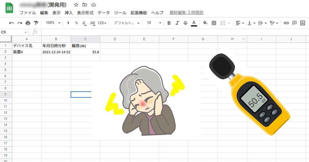Insert a comment
Viewport: 309px width, 162px height.
pyautogui.click(x=294, y=23)
